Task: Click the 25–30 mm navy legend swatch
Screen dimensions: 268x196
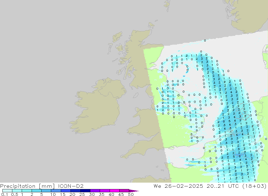Action: 85,191
